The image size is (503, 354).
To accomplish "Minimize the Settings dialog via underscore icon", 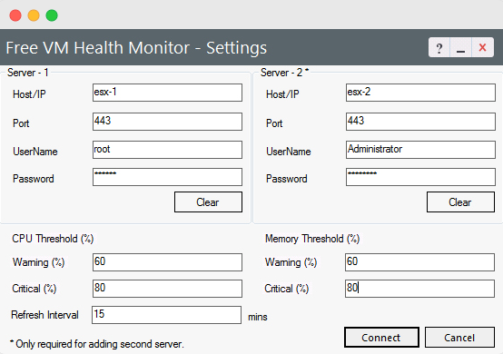I will click(460, 47).
